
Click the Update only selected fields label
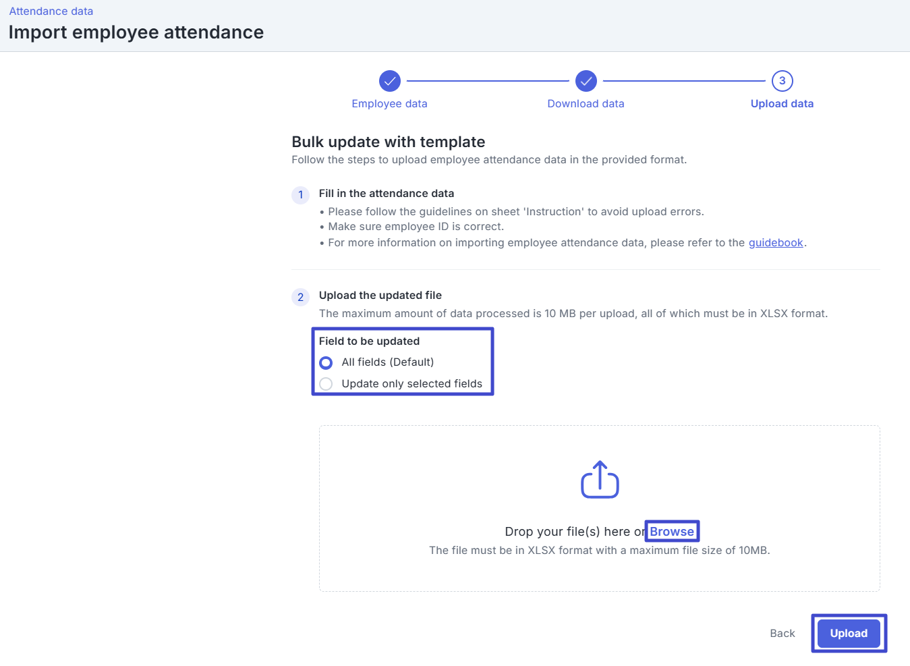(412, 384)
